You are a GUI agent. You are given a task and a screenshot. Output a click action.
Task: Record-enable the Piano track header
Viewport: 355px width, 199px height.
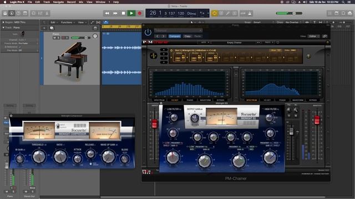click(63, 38)
